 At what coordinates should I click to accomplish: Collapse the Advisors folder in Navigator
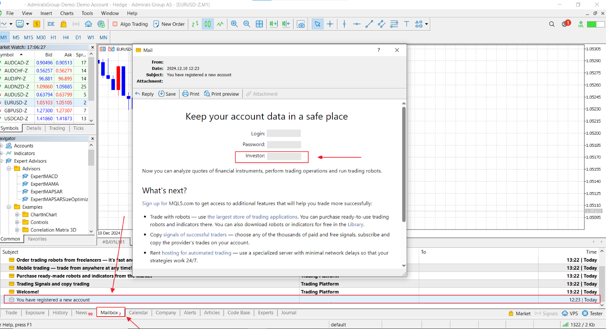point(9,169)
